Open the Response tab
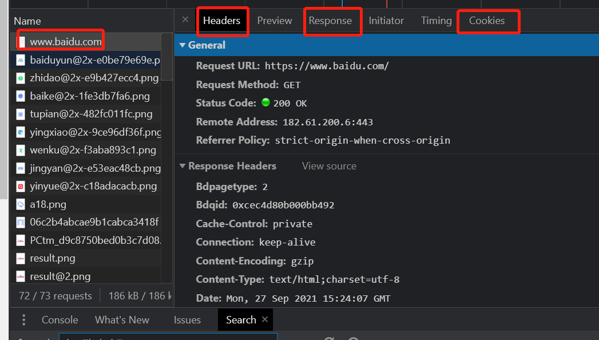 [330, 21]
